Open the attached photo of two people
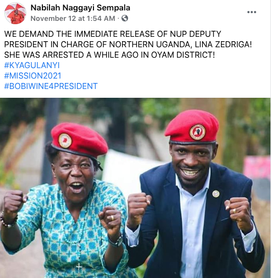 coord(135,188)
